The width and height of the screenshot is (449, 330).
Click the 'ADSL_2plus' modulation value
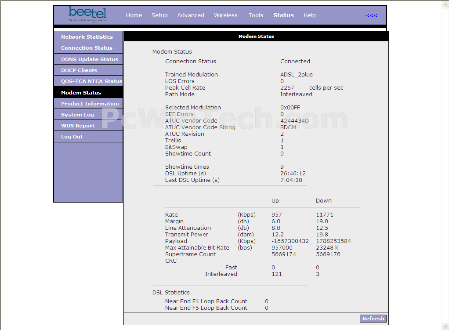tap(297, 74)
